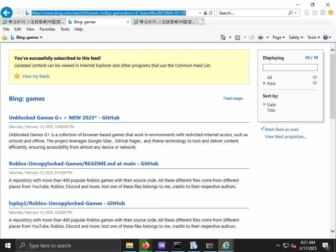Viewport: 336px width, 252px height.
Task: Open the View menu
Action: [x=30, y=29]
